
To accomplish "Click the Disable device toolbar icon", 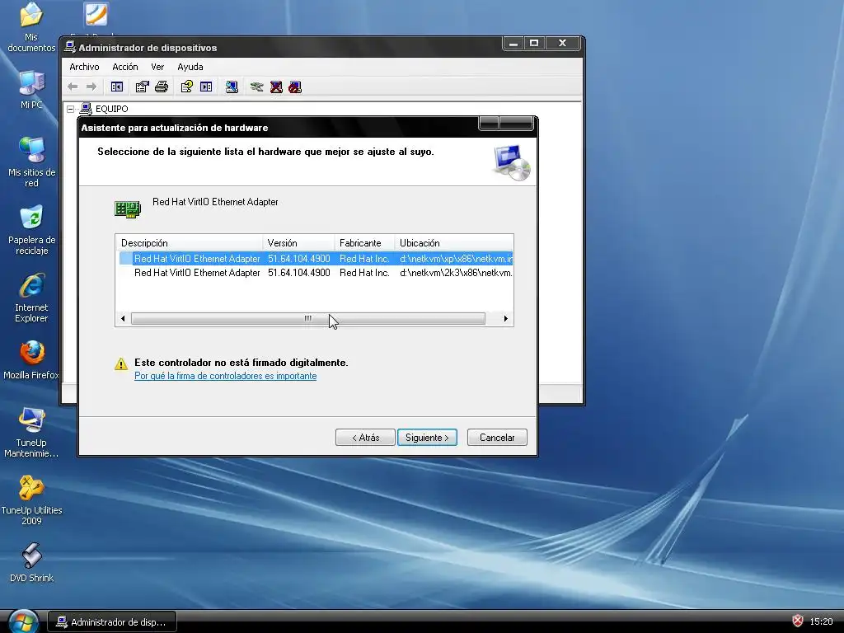I will pyautogui.click(x=295, y=87).
